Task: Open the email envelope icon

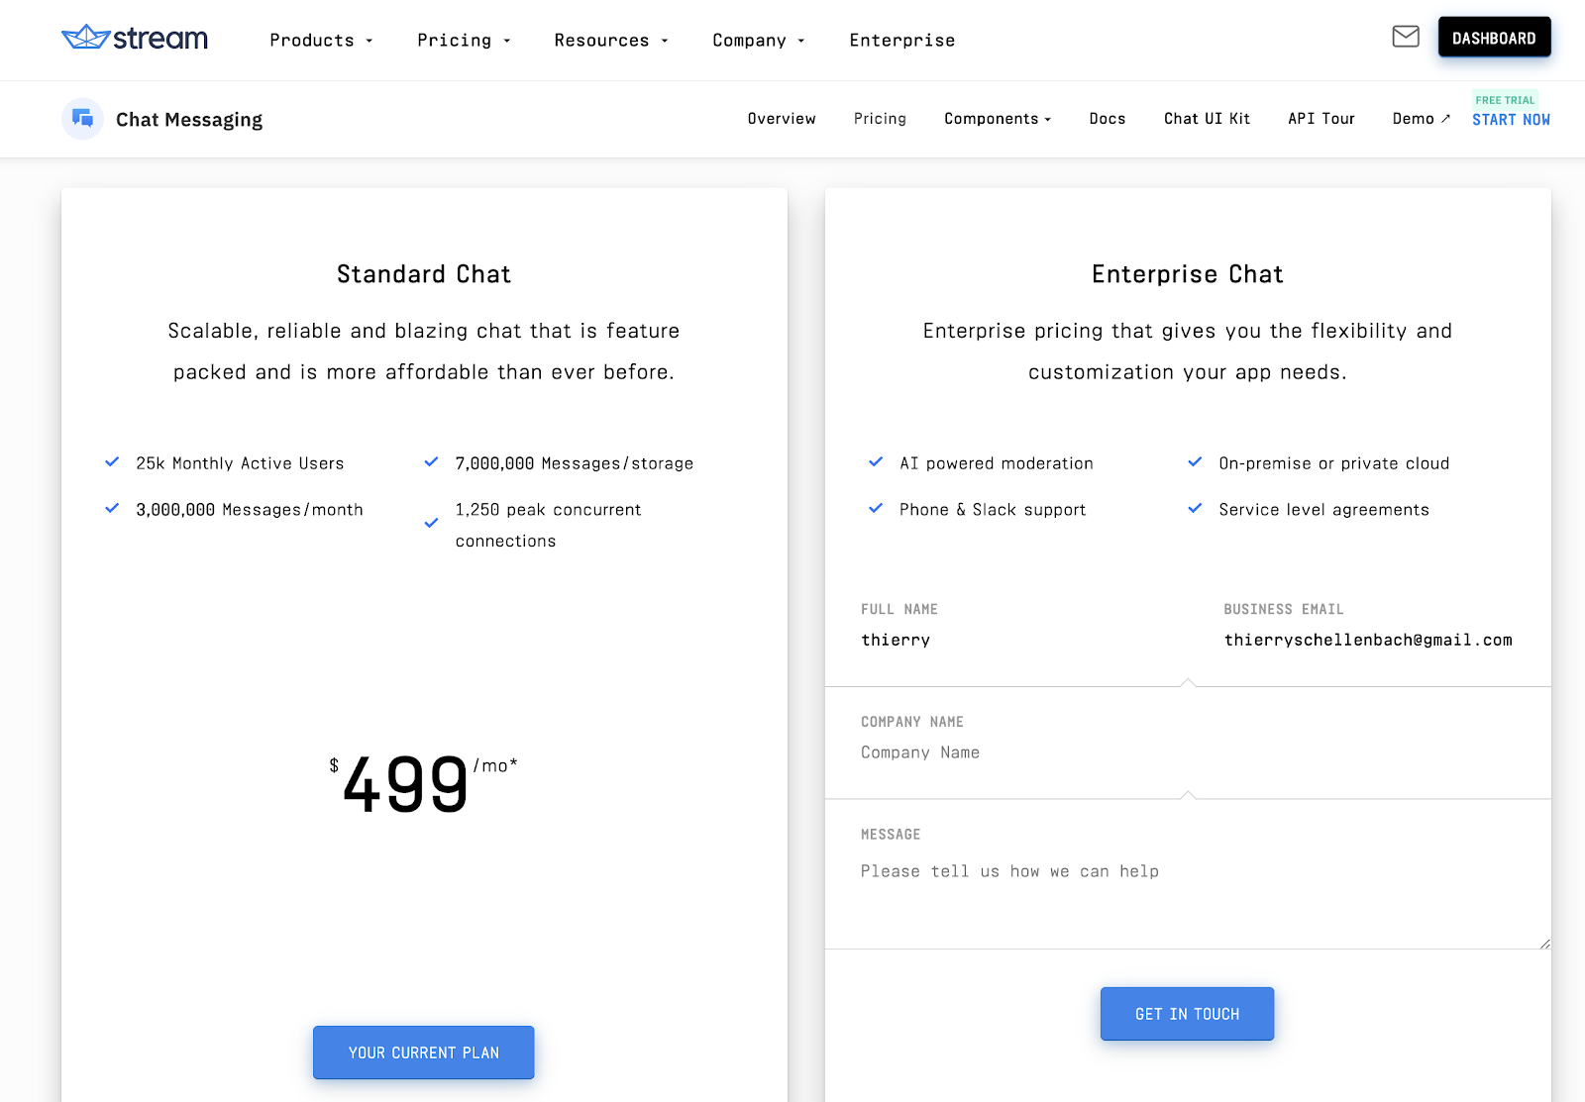Action: pyautogui.click(x=1405, y=37)
